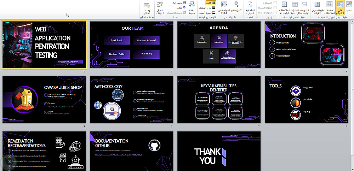Select Color mode (اللون)
Screen dimensions: 354x171
tap(211, 3)
